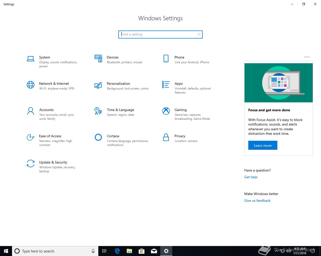Open the Personalization settings title
The height and width of the screenshot is (256, 321).
pyautogui.click(x=118, y=83)
